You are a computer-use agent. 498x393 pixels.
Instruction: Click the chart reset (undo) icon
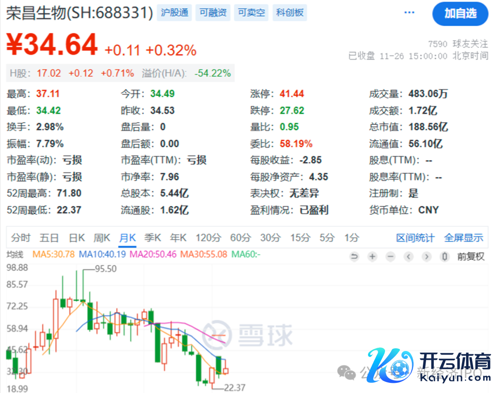(x=354, y=256)
